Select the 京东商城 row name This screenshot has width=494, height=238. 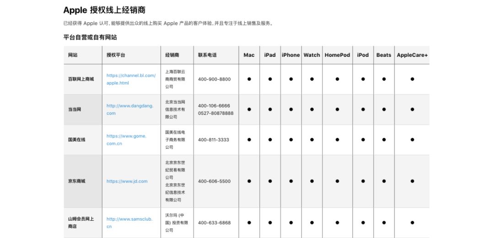coord(77,181)
